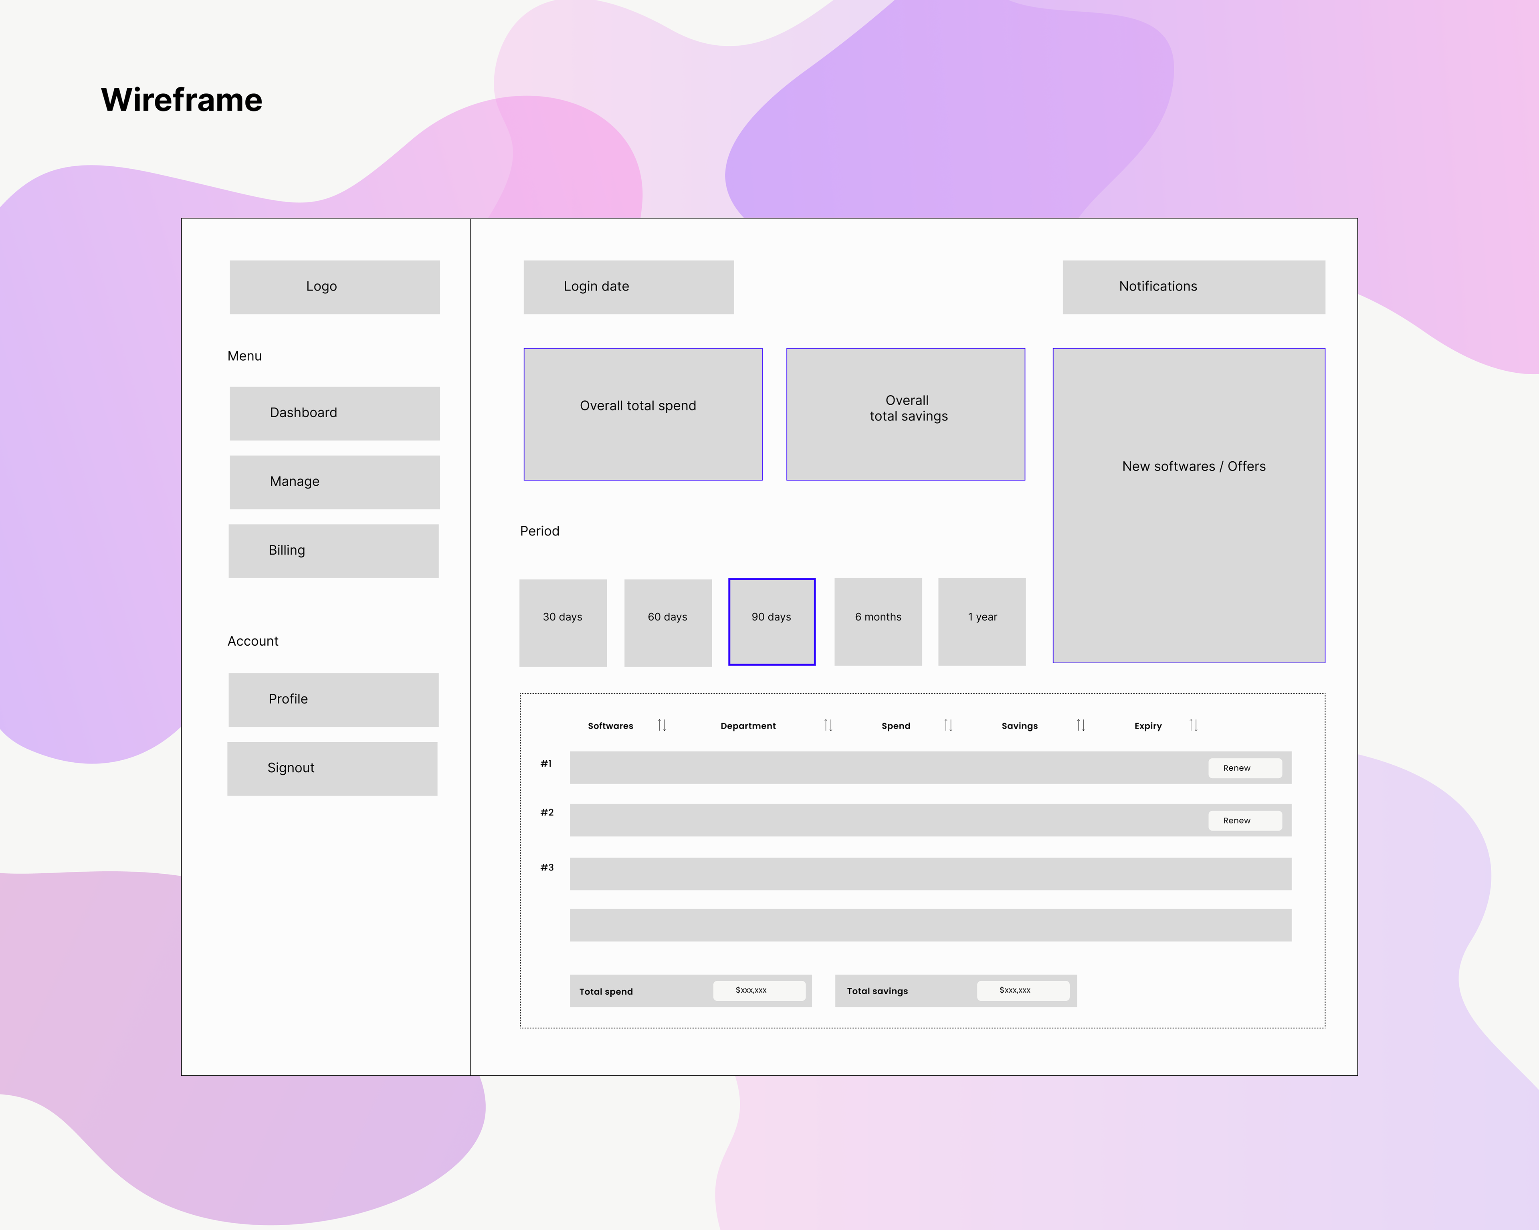Screen dimensions: 1539x1230
Task: Click the Expiry column sort arrows
Action: (x=1194, y=725)
